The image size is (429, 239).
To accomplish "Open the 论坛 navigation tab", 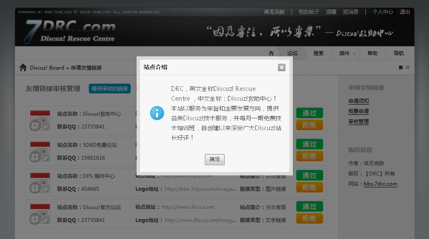I will coord(292,53).
